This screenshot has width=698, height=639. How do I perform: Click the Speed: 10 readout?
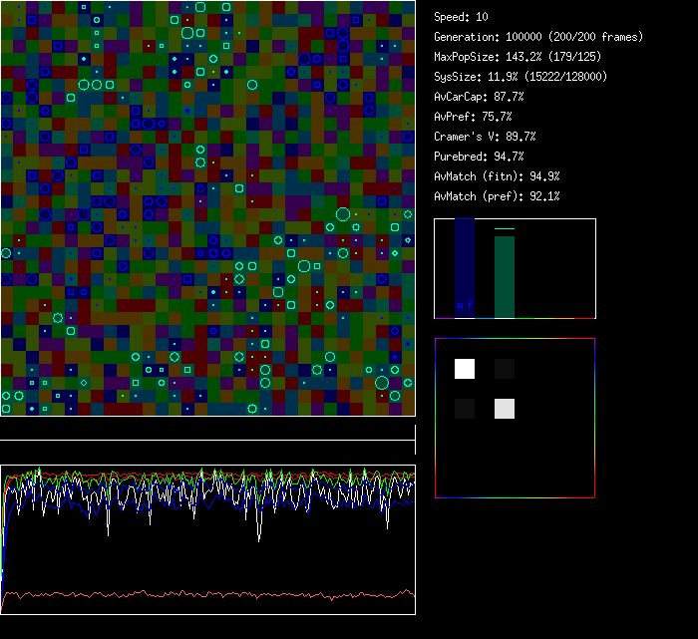[461, 17]
